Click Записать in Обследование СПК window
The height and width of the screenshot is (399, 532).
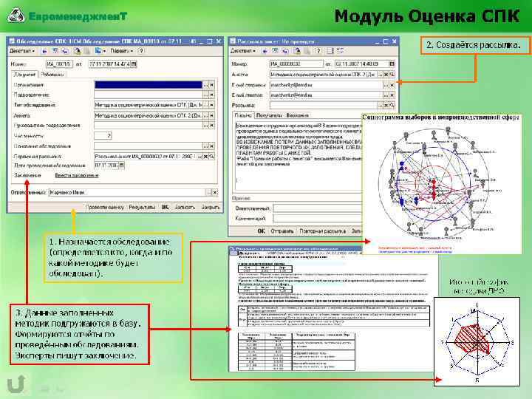coord(185,207)
